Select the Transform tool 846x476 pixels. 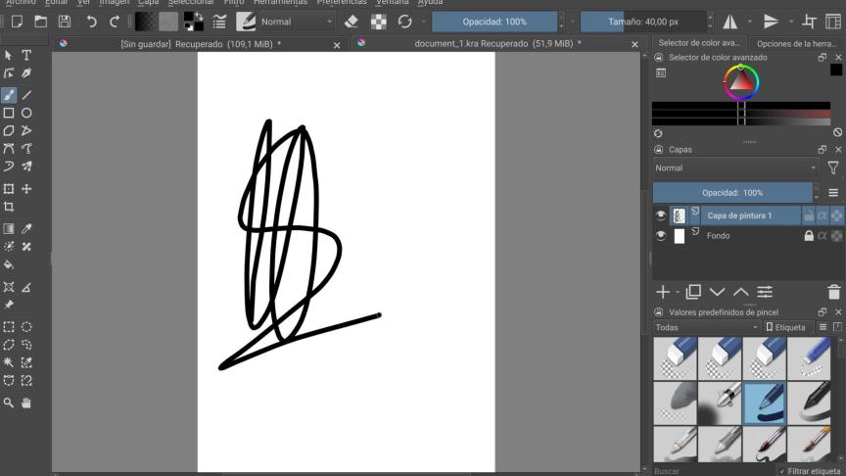tap(9, 189)
